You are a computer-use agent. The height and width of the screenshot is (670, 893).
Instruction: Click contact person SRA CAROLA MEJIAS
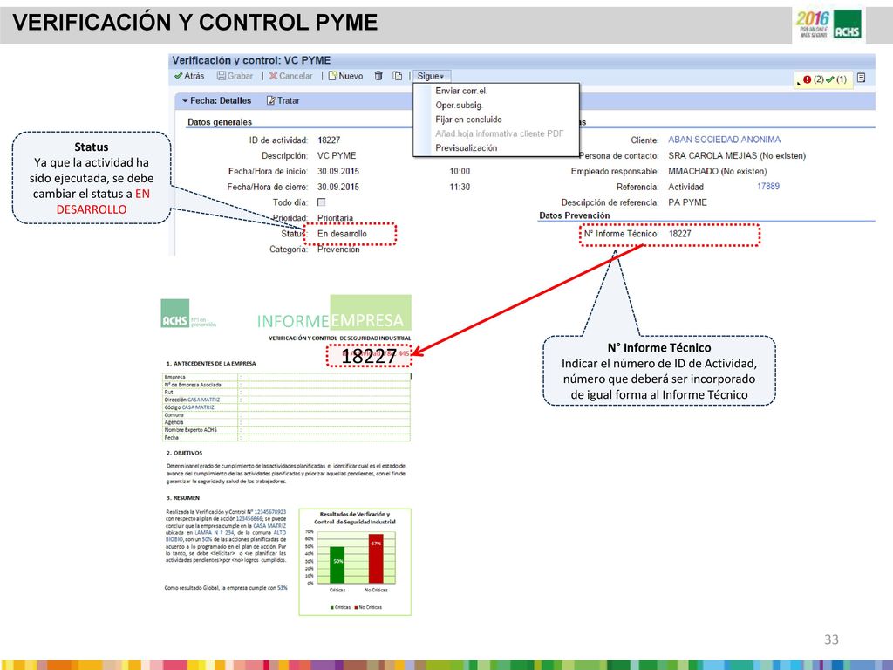tap(737, 155)
